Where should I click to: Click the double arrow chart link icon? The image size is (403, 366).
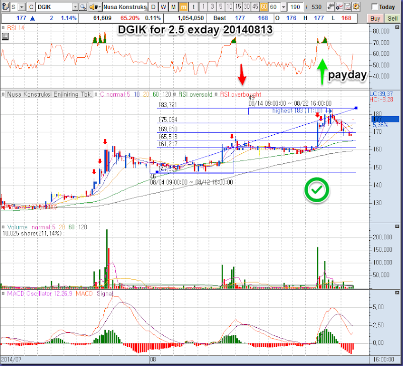(330, 7)
